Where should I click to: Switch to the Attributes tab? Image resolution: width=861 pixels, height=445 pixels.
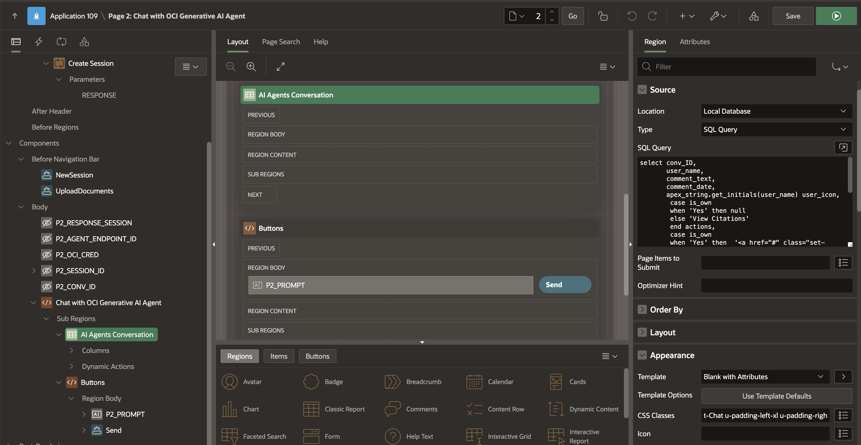pos(695,42)
